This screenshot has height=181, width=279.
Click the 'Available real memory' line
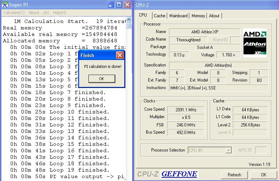60,34
